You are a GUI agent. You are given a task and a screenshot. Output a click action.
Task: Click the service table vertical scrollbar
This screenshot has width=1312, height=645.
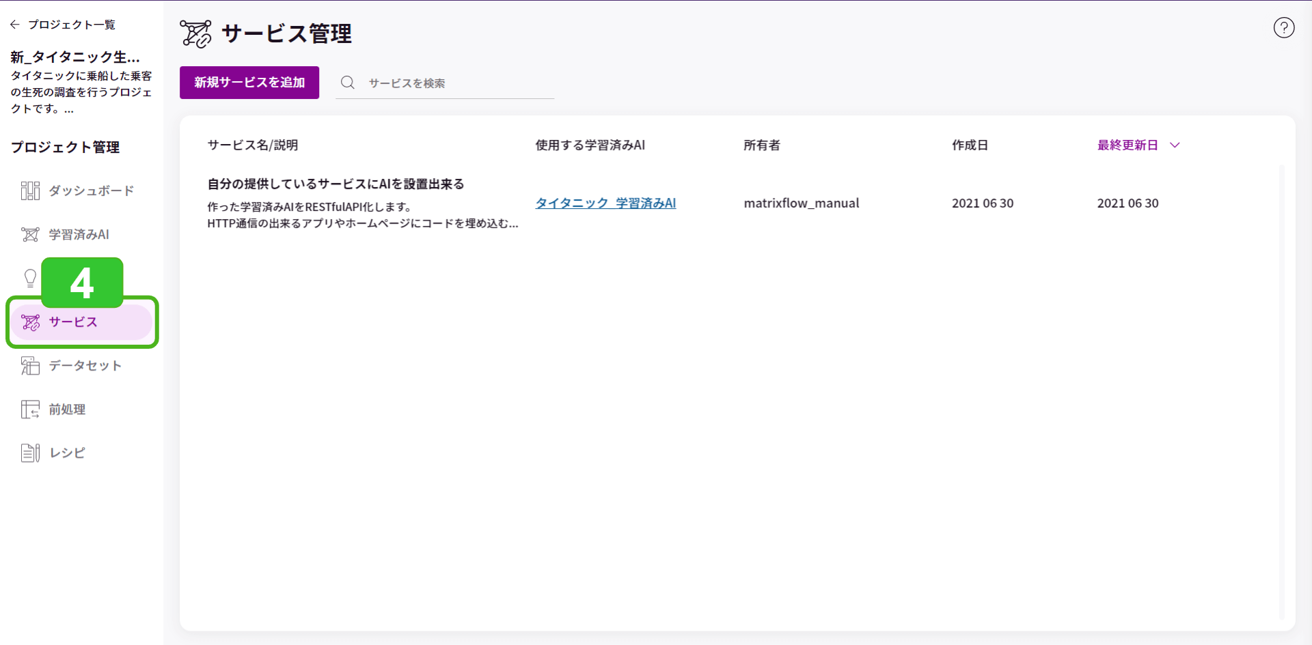click(x=1281, y=389)
